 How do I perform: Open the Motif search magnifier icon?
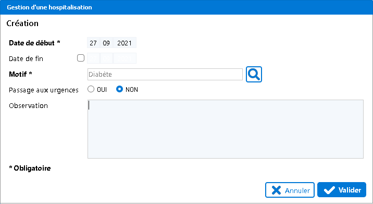click(x=254, y=75)
